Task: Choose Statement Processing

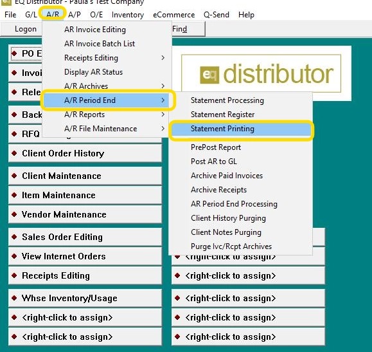Action: [x=241, y=100]
